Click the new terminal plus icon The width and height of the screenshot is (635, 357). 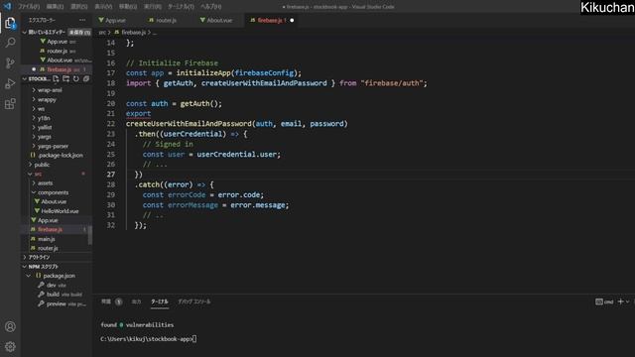(620, 301)
